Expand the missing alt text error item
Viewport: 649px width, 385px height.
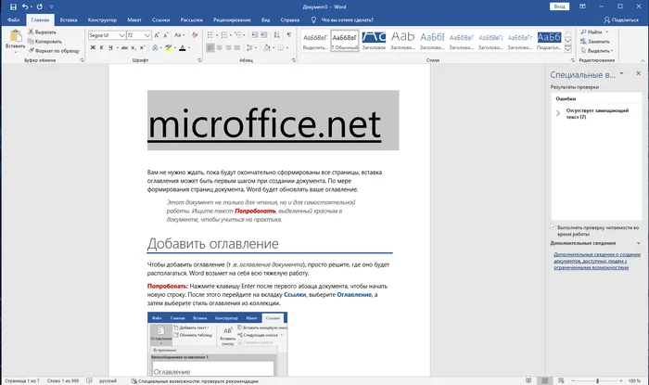pyautogui.click(x=558, y=113)
